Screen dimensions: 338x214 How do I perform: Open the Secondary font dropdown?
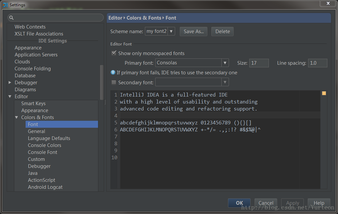click(225, 82)
